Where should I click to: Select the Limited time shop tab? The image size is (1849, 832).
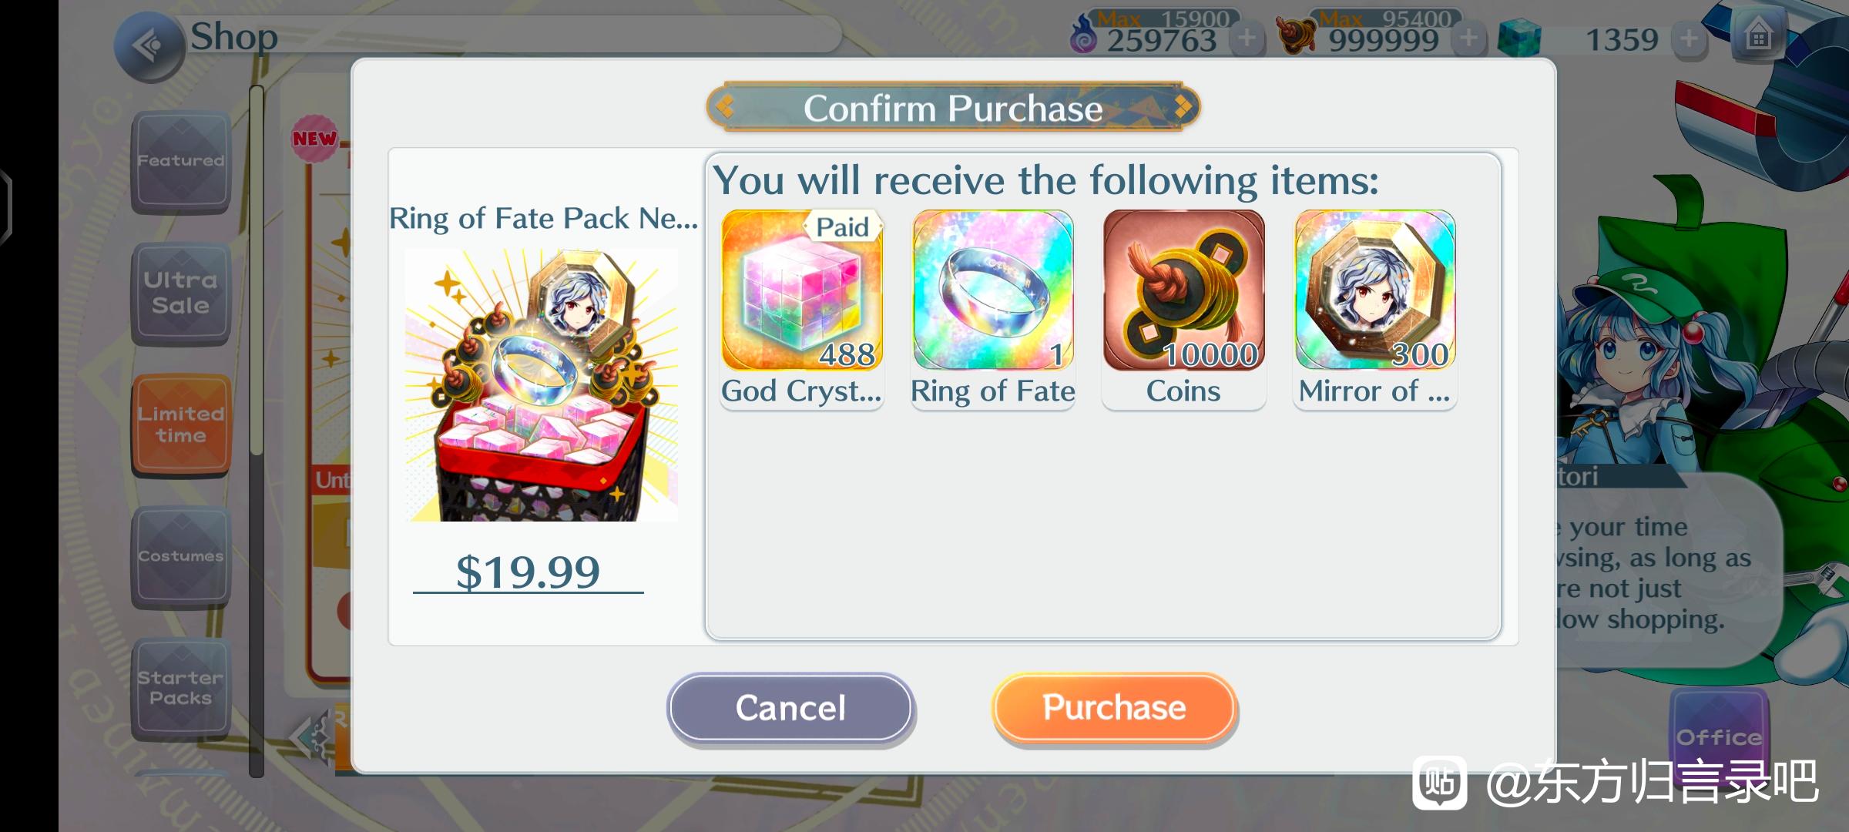pos(181,424)
